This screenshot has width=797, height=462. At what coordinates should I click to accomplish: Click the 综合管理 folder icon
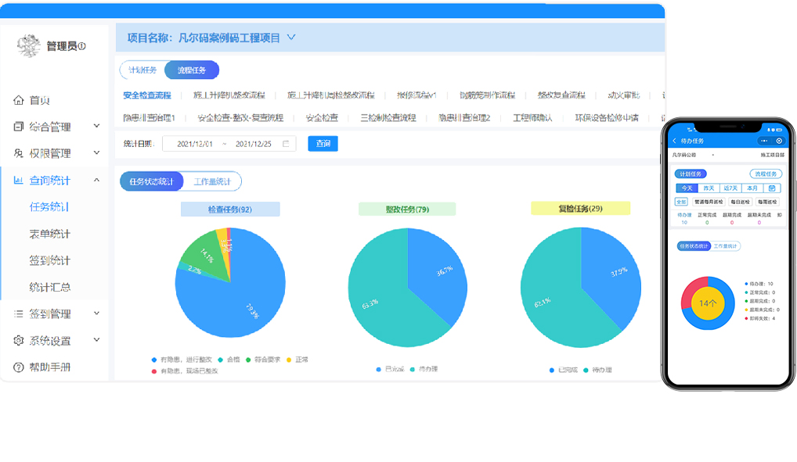(20, 125)
